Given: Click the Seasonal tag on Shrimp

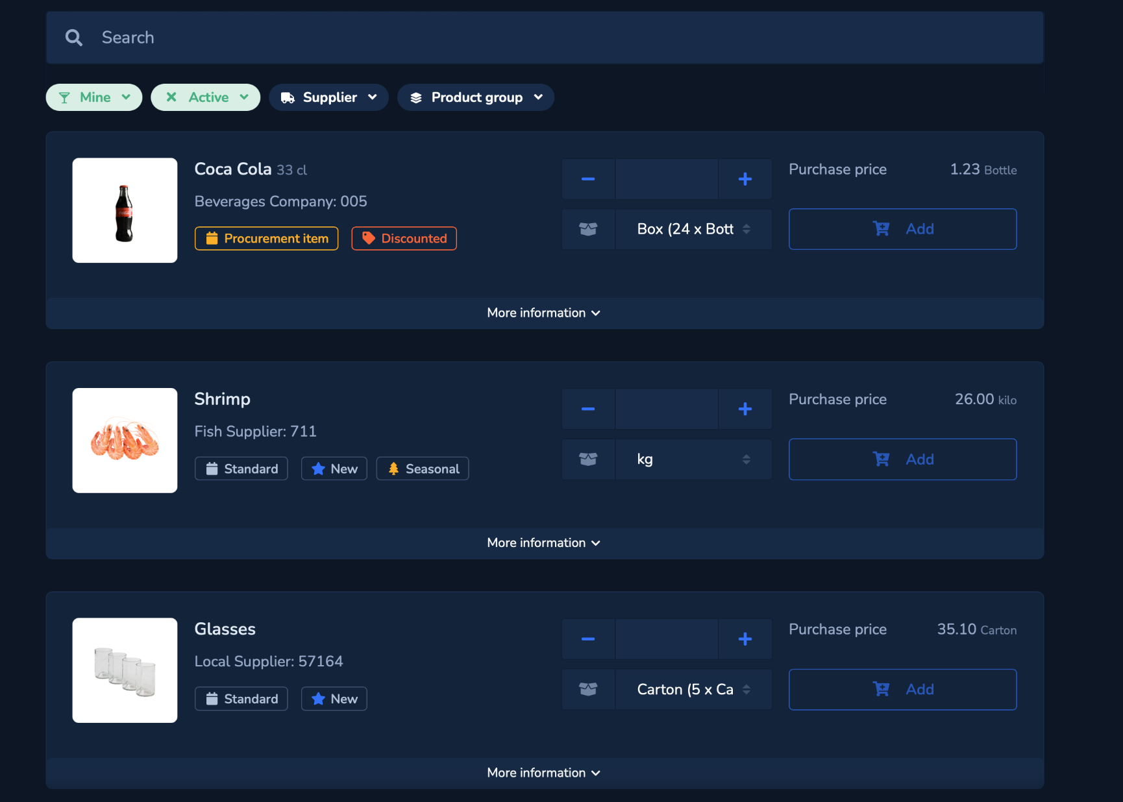Looking at the screenshot, I should pos(423,468).
